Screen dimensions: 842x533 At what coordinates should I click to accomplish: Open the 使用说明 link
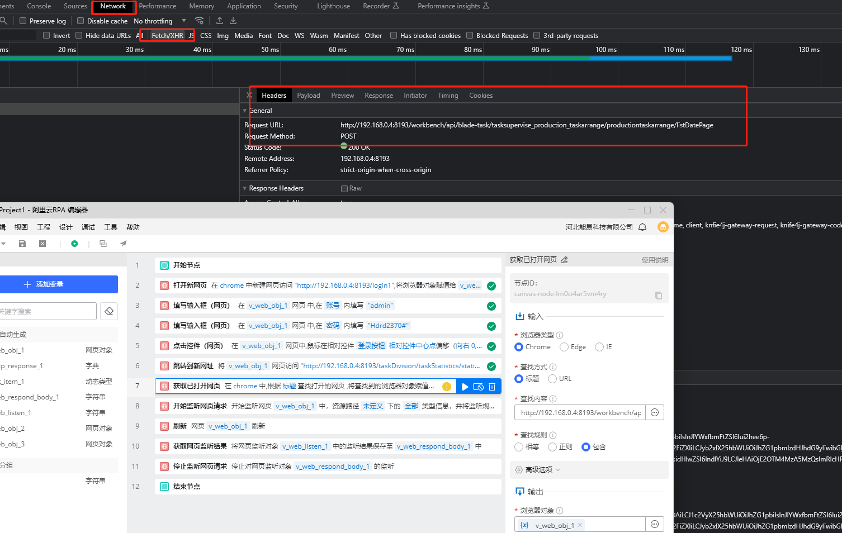[x=655, y=260]
